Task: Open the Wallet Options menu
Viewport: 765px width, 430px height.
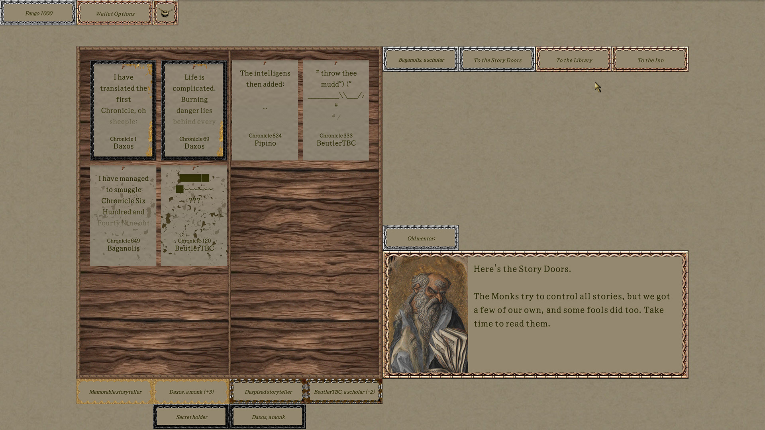Action: pos(115,13)
